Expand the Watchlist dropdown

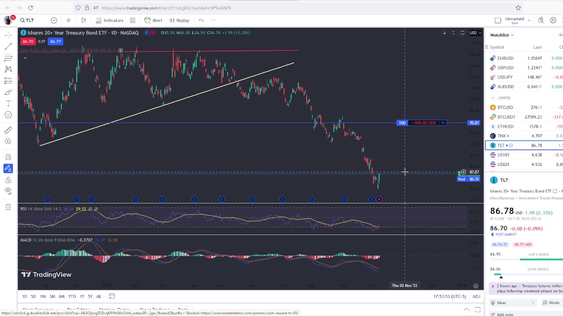[x=502, y=35]
